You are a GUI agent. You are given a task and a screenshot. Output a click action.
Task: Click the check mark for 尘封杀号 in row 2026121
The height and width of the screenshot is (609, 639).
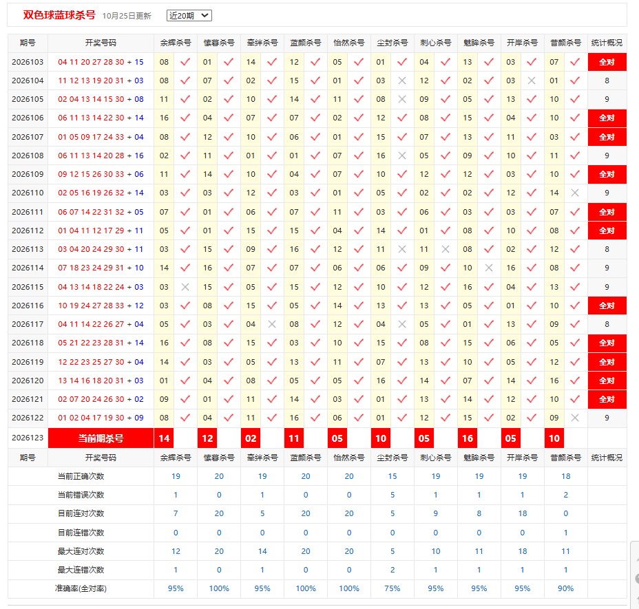(x=402, y=399)
